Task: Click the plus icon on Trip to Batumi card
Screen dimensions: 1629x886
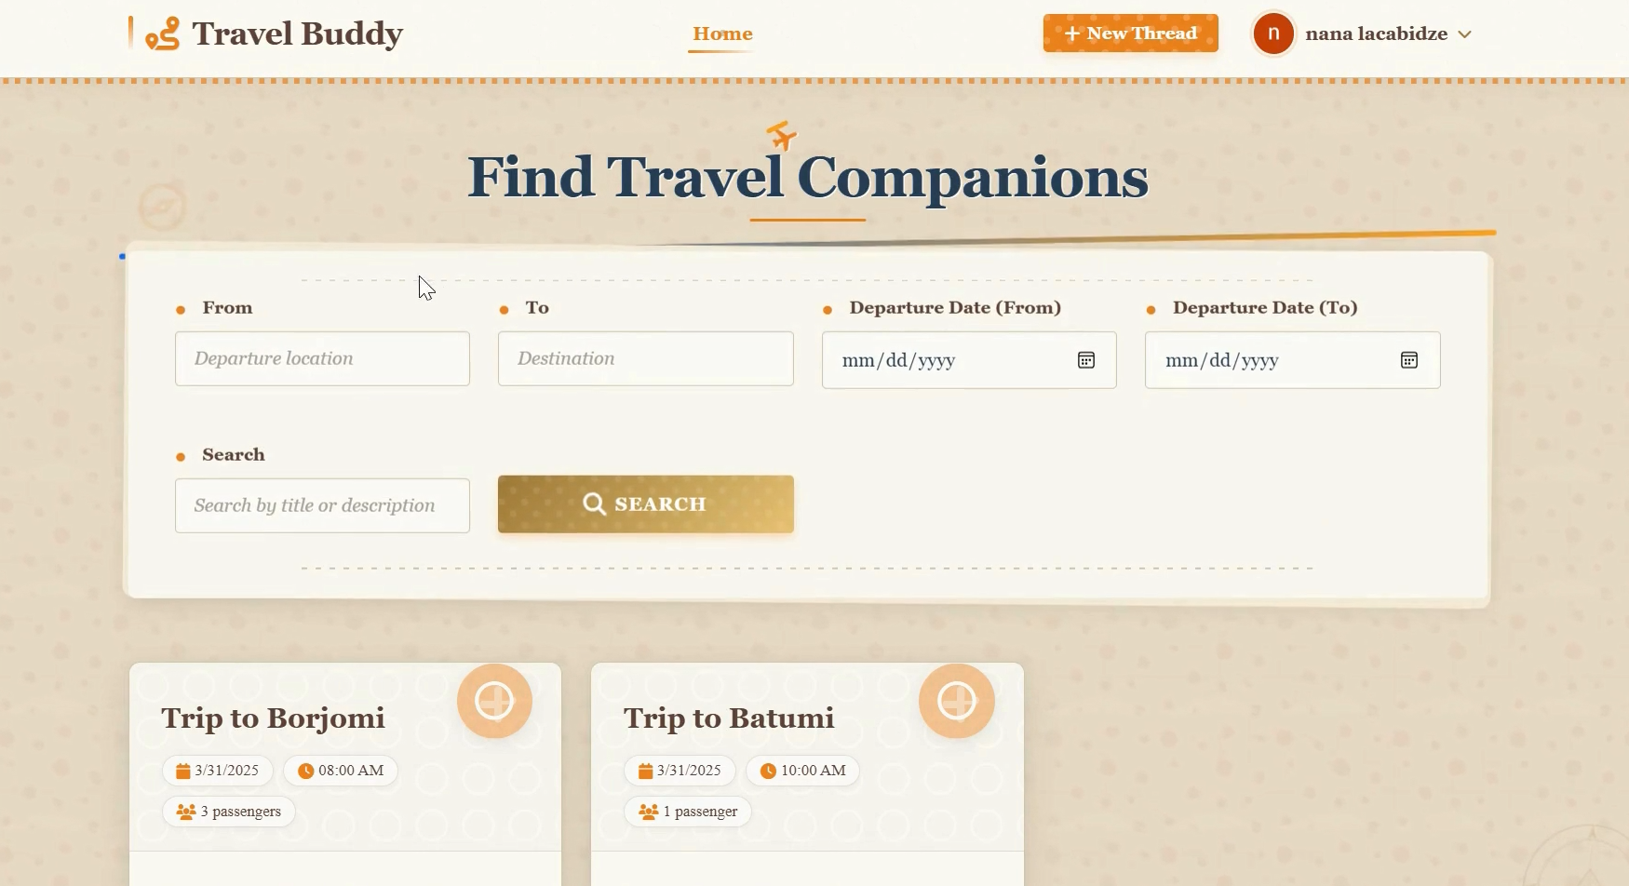Action: [957, 701]
